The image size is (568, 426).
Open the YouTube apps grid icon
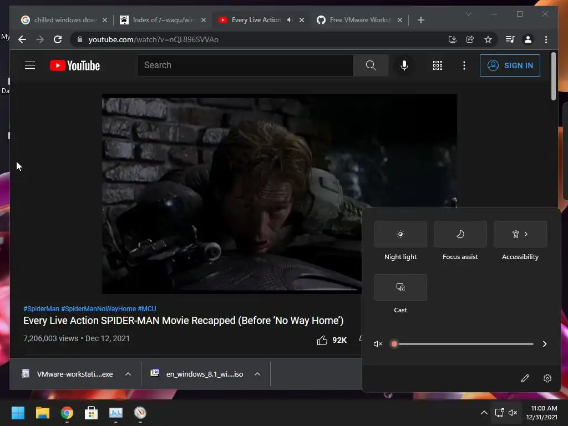coord(438,65)
